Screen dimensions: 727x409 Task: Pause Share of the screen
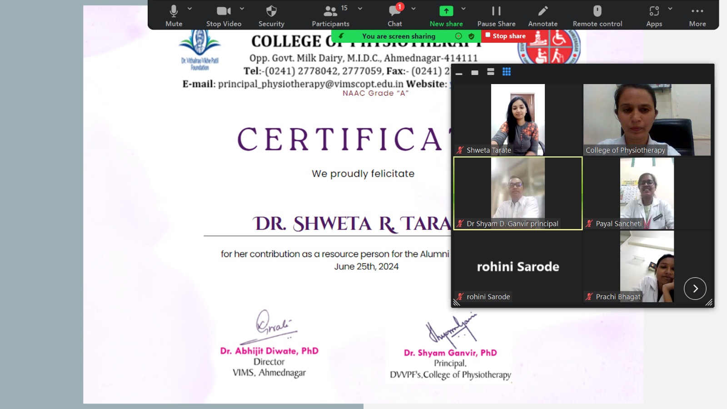click(x=496, y=15)
